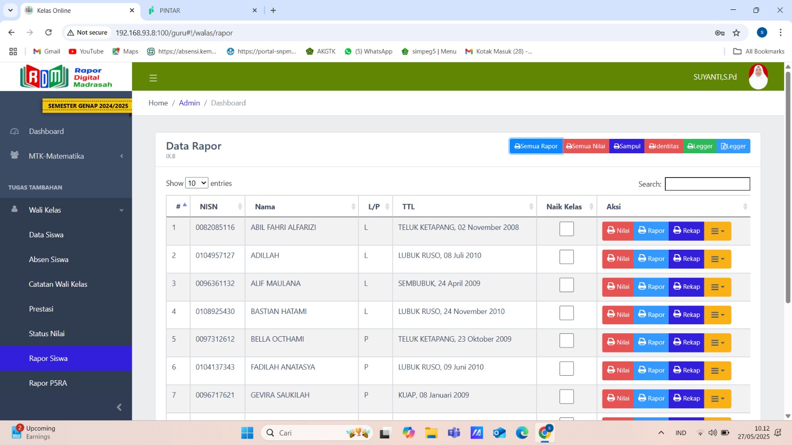The image size is (792, 445).
Task: Bookmark this page with the star icon
Action: [x=736, y=33]
